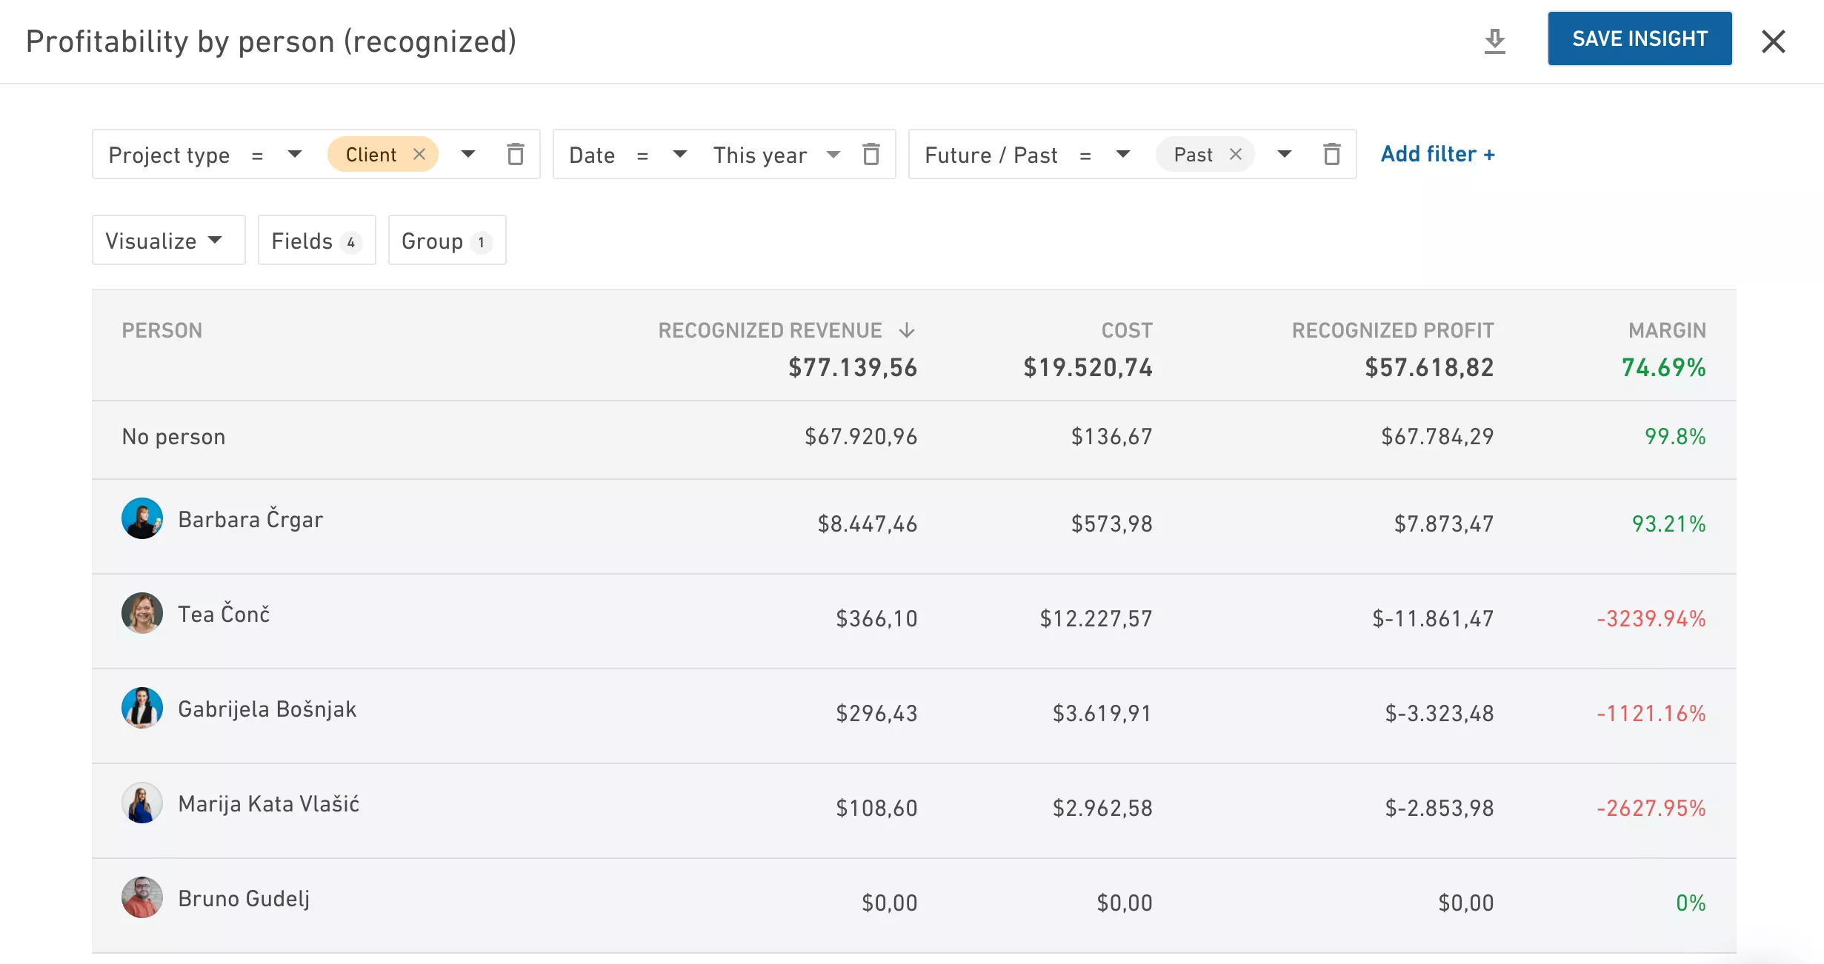Delete the Project type filter
Viewport: 1824px width, 964px height.
coord(515,154)
